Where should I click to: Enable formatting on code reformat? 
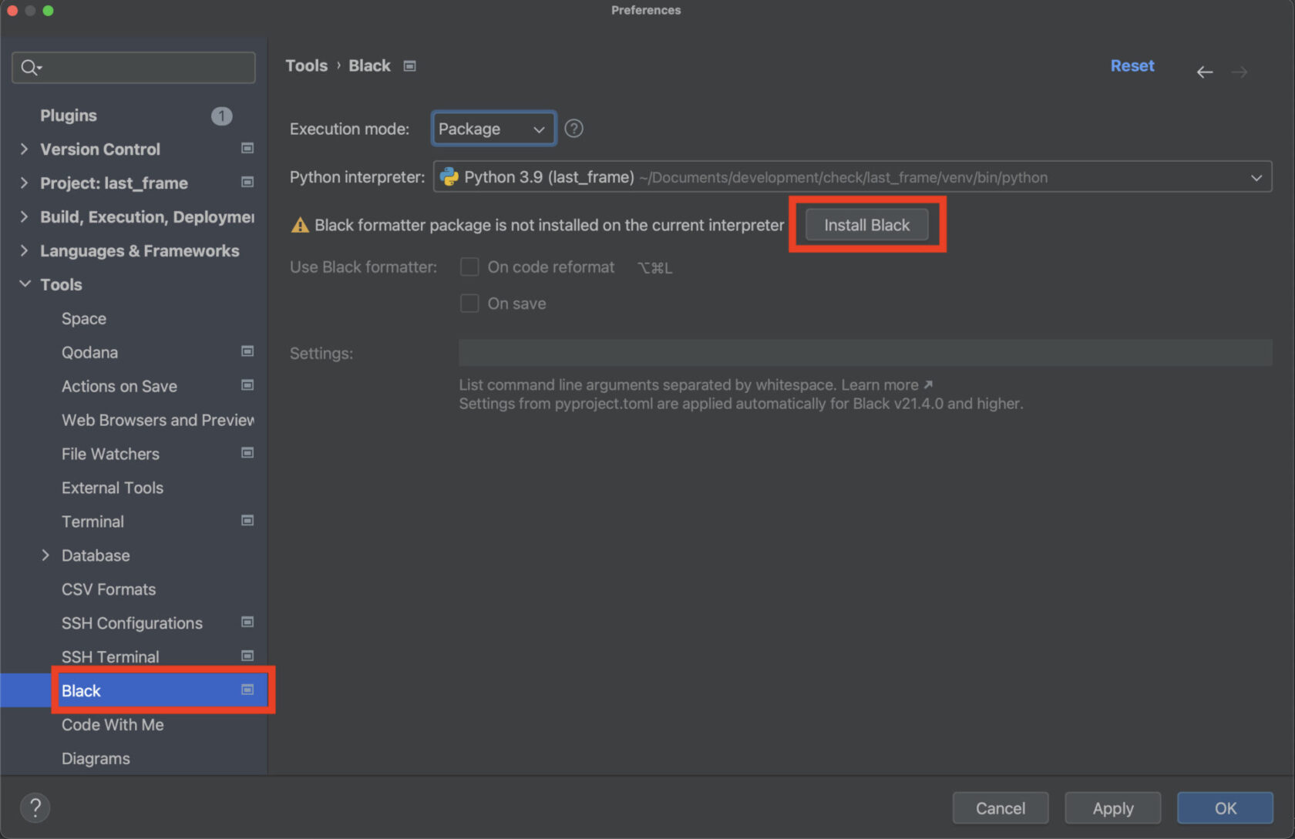(469, 267)
